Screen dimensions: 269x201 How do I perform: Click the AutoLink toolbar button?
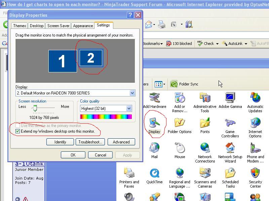click(x=232, y=44)
